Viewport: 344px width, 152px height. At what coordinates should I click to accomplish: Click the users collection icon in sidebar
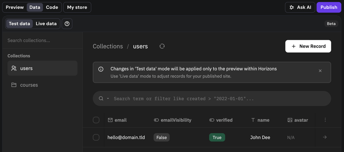[14, 68]
